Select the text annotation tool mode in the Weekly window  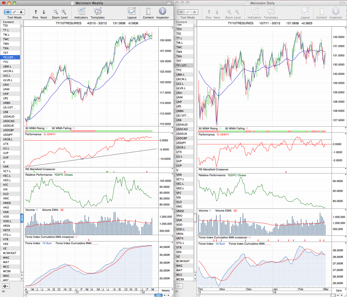(x=21, y=12)
